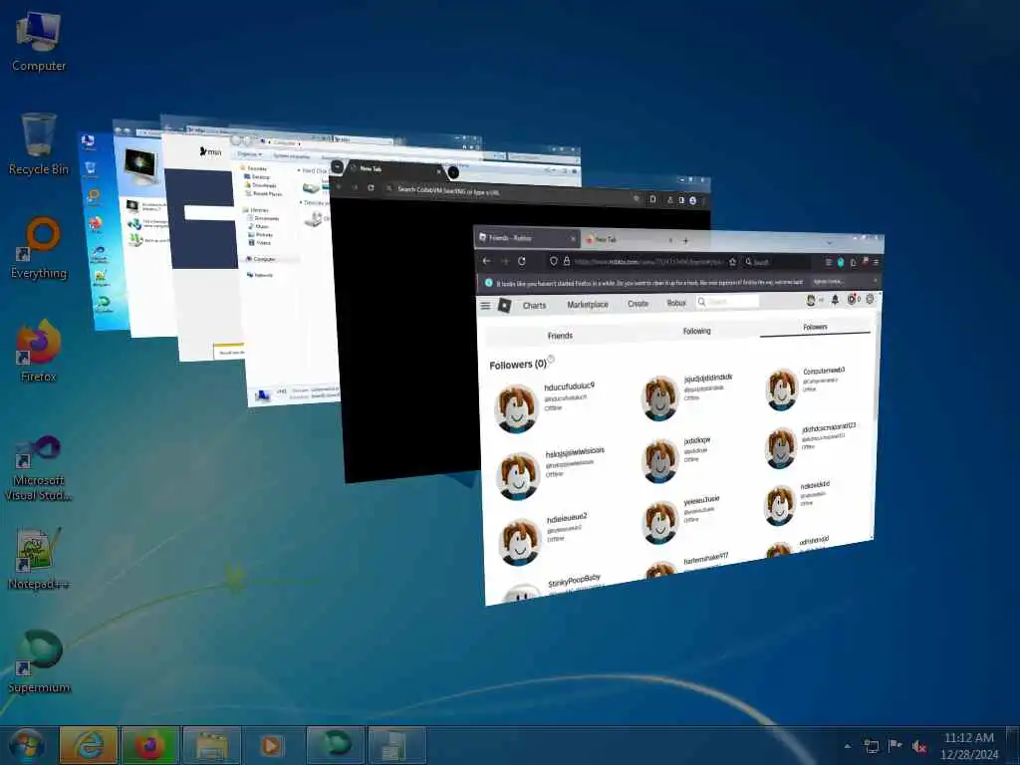Open the taskbar clock showing 11:12 AM
The height and width of the screenshot is (765, 1020).
pyautogui.click(x=968, y=745)
